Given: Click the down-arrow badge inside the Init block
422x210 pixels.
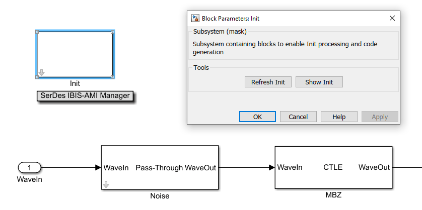Looking at the screenshot, I should pos(41,73).
